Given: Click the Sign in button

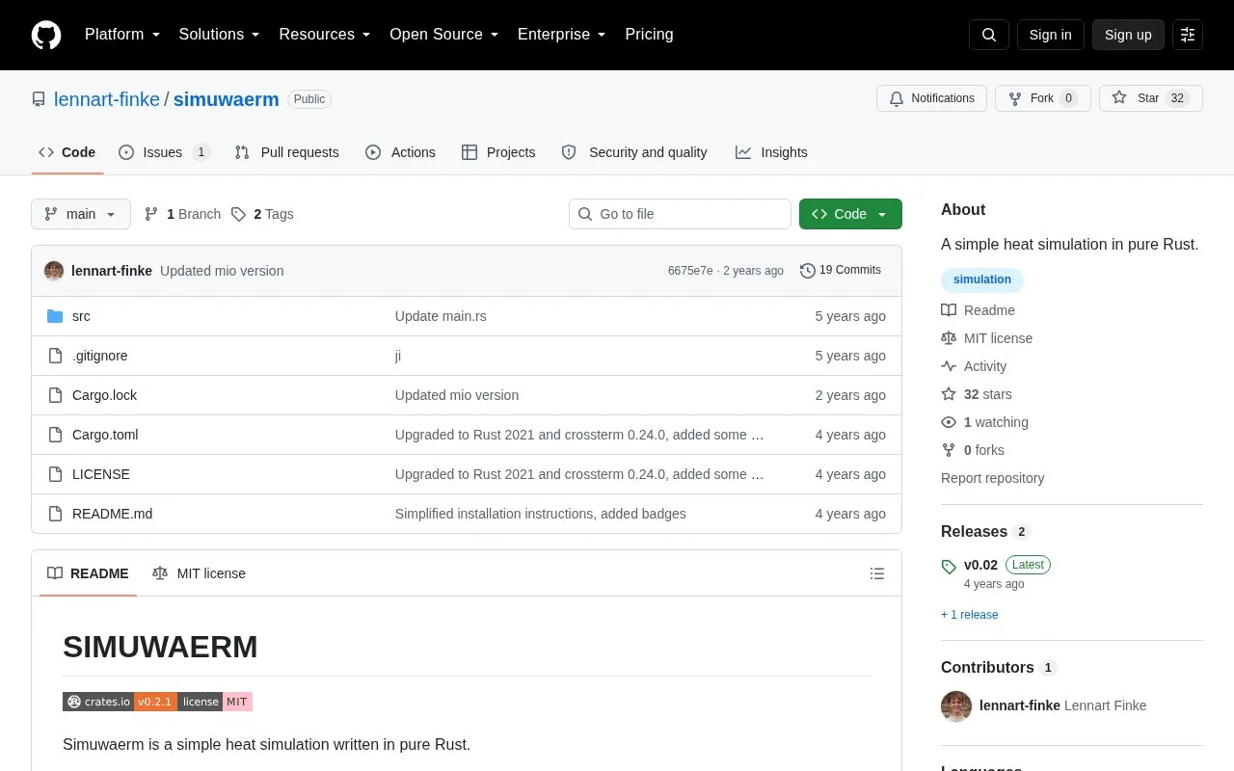Looking at the screenshot, I should [1050, 35].
